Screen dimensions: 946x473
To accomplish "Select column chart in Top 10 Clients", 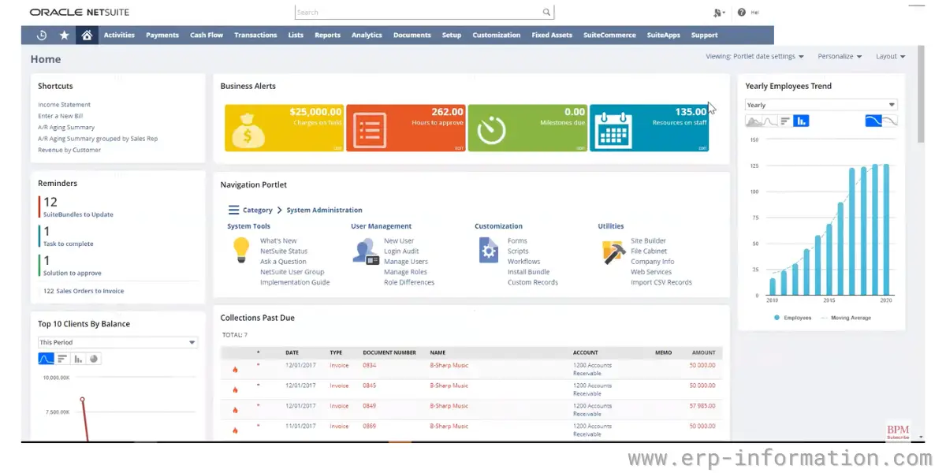I will tap(78, 359).
